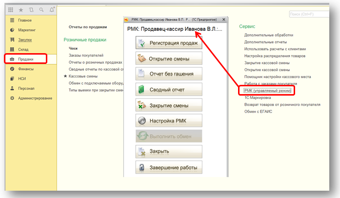Open Возврат товаров от розничного покупателя link
The image size is (340, 198).
tap(282, 104)
